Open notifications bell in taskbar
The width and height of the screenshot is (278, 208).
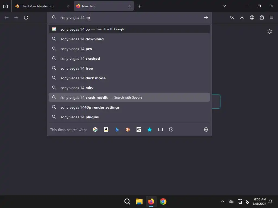270,201
